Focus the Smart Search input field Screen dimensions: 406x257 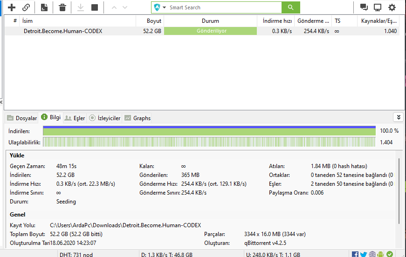[x=224, y=7]
